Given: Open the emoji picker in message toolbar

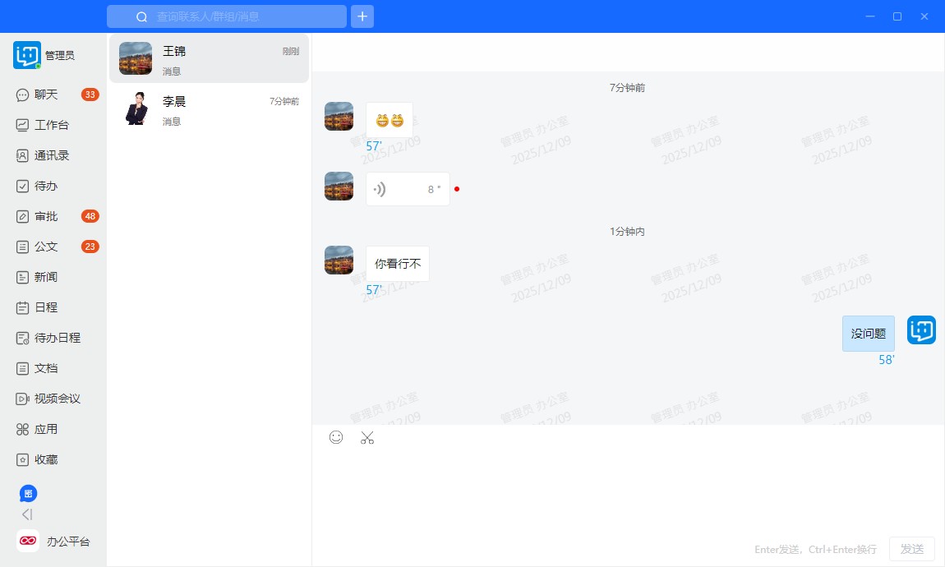Looking at the screenshot, I should [x=336, y=437].
